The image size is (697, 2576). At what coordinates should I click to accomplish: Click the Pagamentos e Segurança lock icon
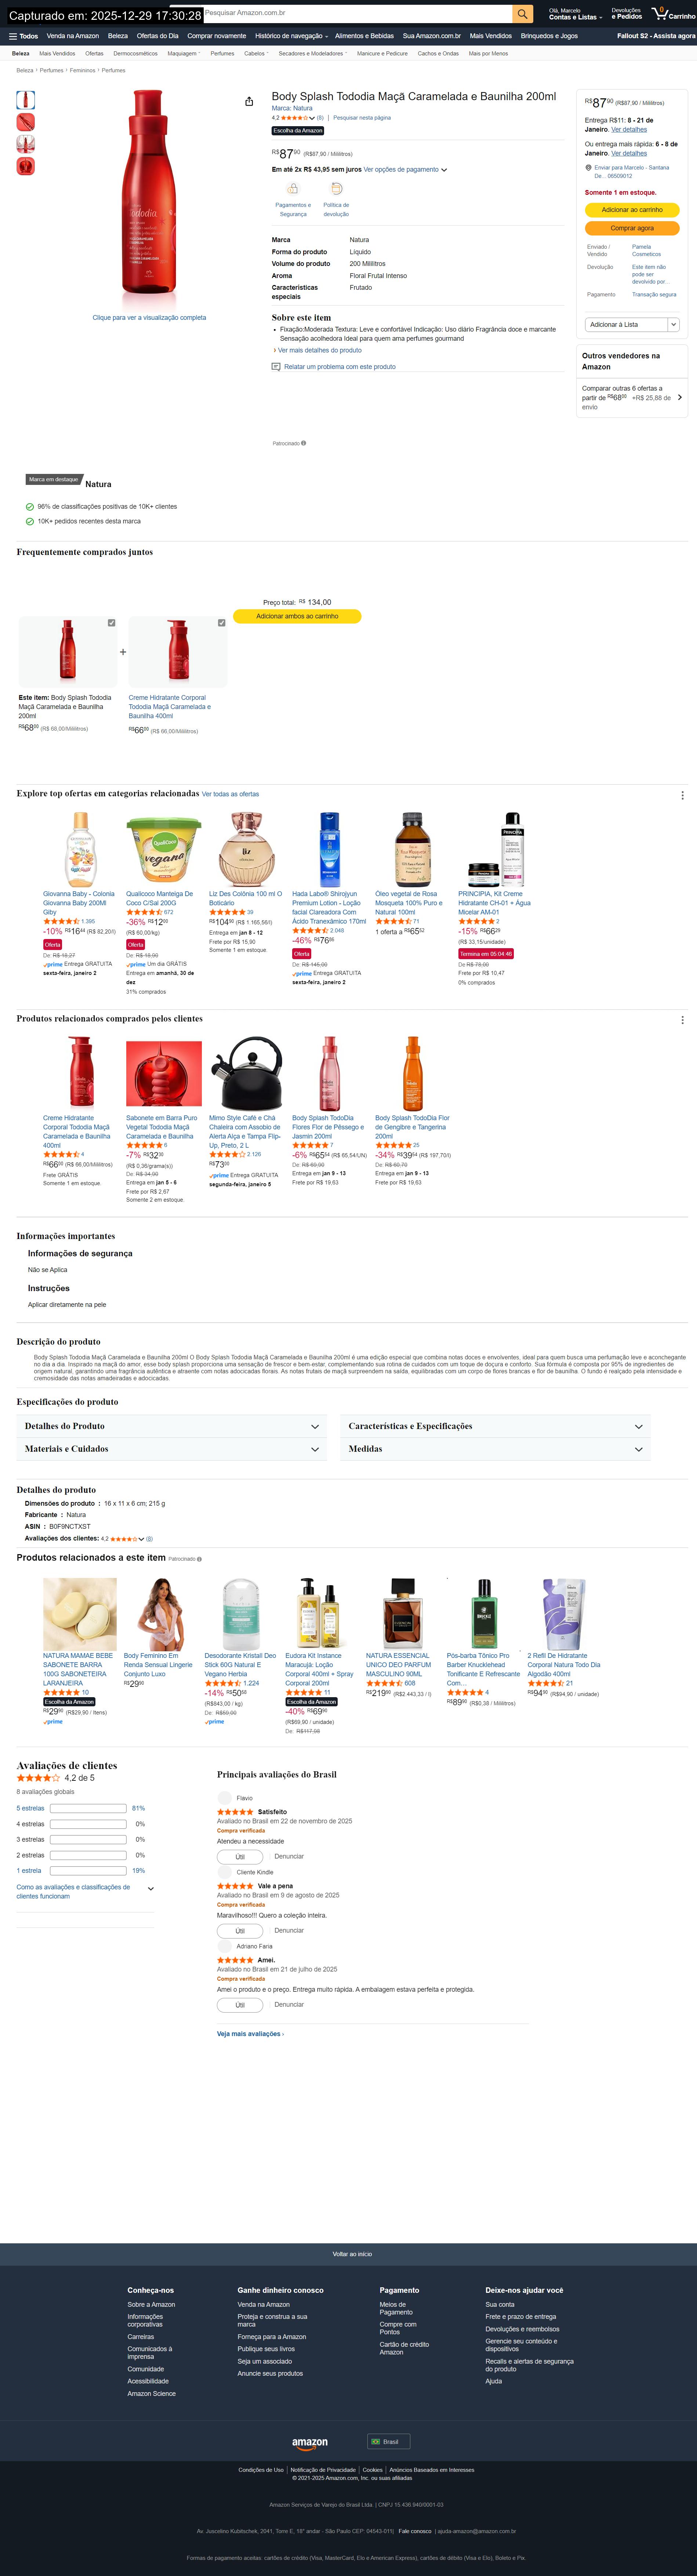[x=293, y=188]
